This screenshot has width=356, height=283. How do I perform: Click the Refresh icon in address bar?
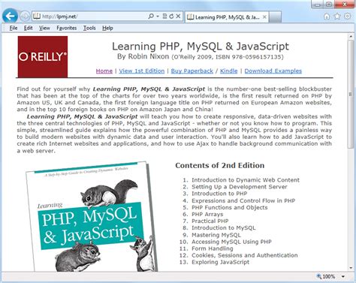point(171,17)
